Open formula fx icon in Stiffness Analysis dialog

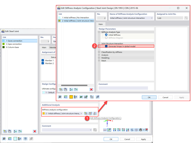(98, 97)
